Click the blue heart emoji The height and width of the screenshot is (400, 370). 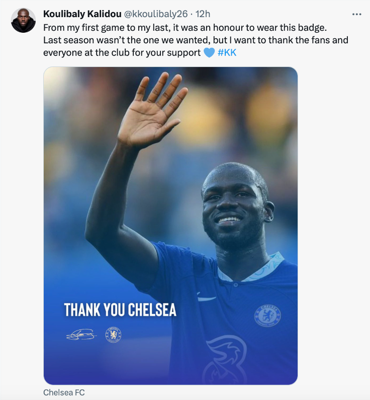[x=209, y=52]
